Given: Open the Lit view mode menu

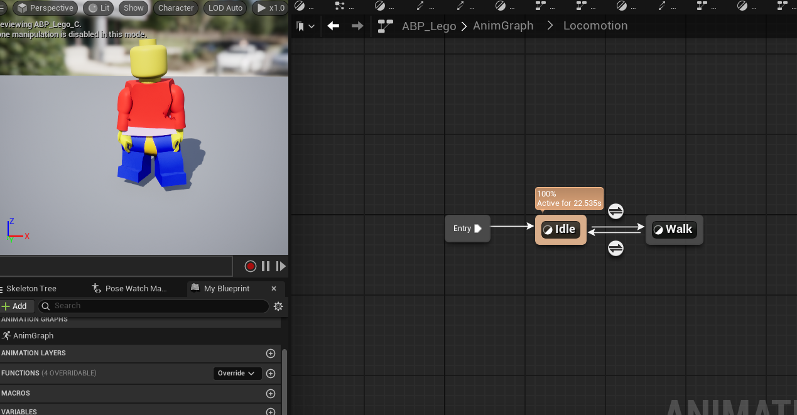Looking at the screenshot, I should (x=99, y=8).
